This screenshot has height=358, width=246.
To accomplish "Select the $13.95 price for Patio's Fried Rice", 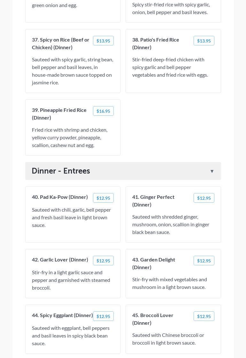I will coord(204,41).
